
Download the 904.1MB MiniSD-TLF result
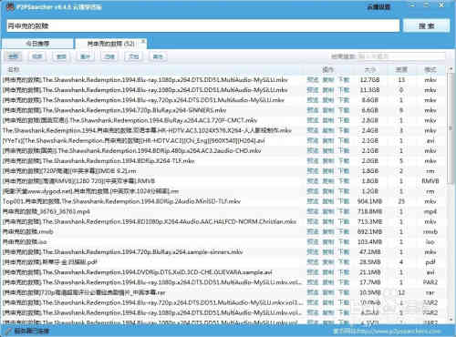tap(344, 201)
